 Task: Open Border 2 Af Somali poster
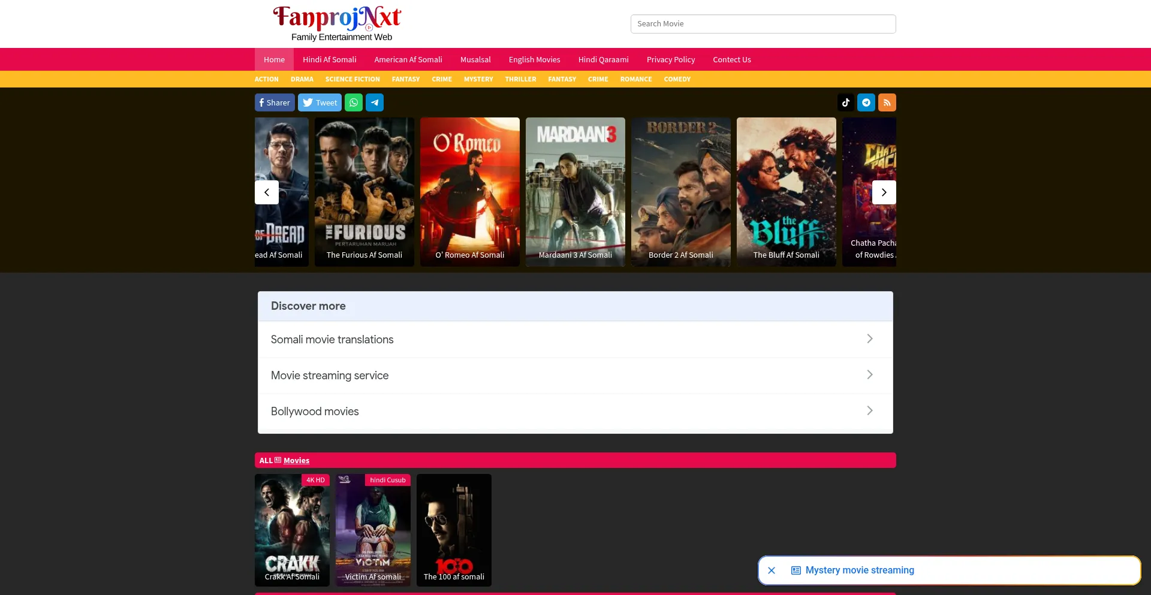tap(681, 192)
